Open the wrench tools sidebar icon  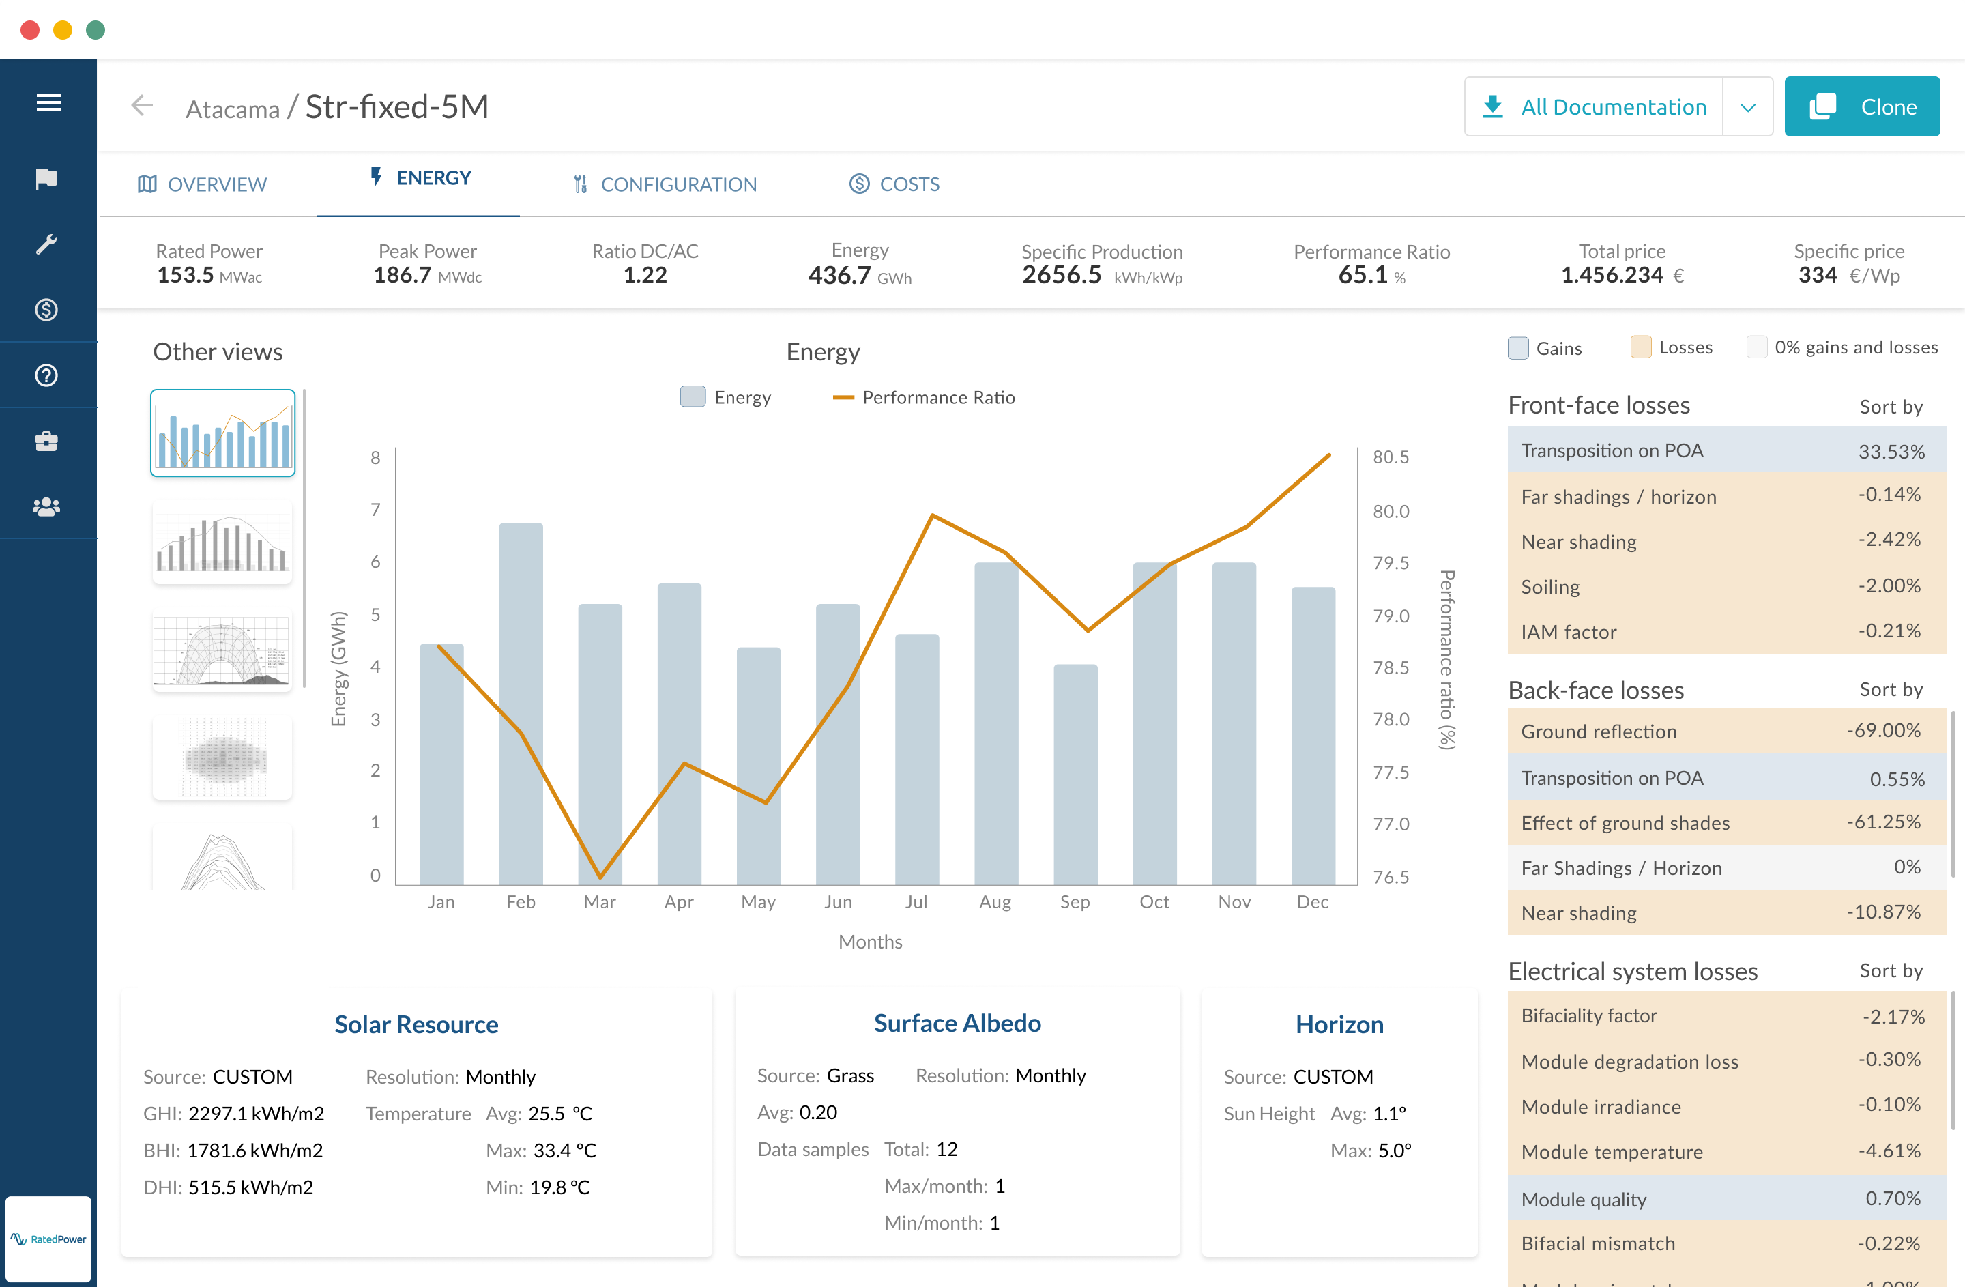coord(47,244)
